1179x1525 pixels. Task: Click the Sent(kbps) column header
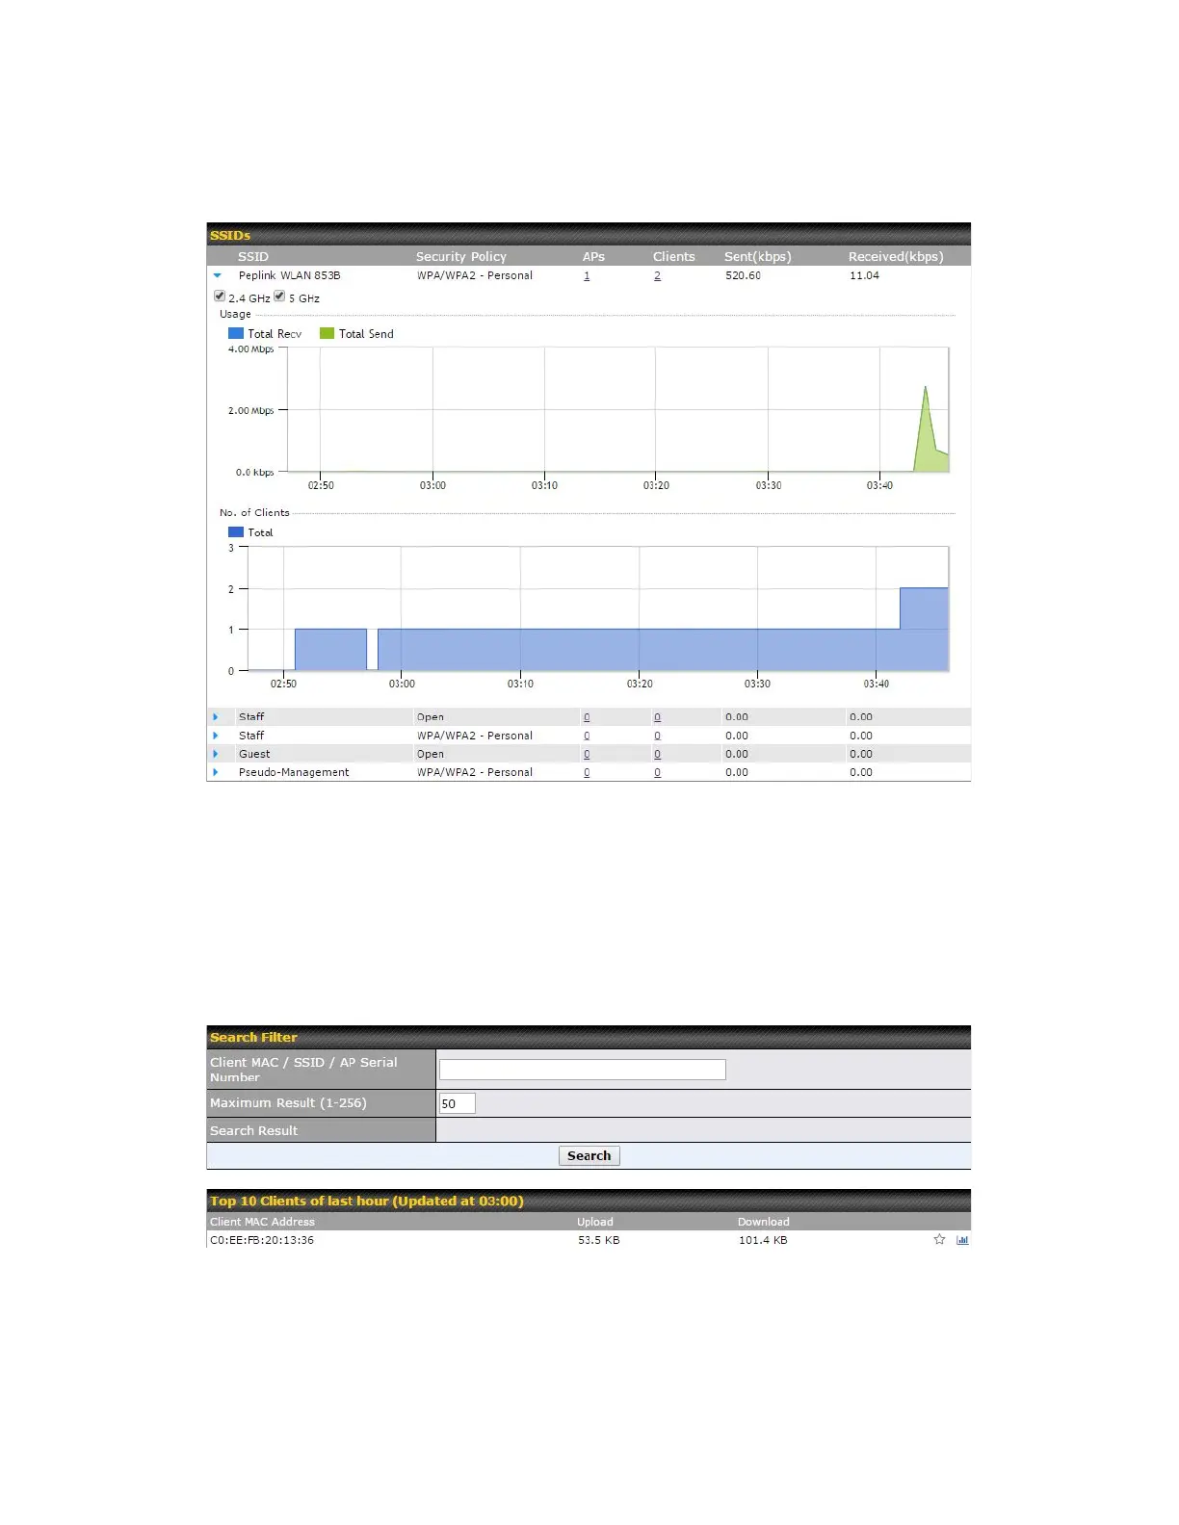pos(757,256)
